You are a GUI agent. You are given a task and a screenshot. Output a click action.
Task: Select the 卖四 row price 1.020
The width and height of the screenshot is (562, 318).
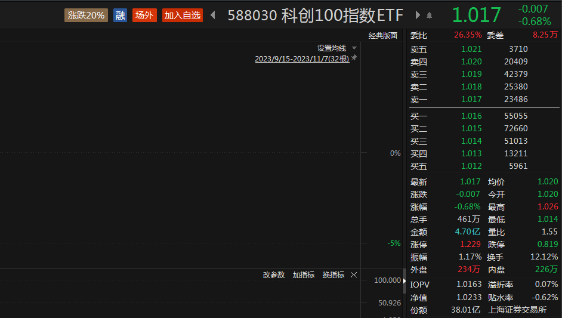(x=471, y=61)
